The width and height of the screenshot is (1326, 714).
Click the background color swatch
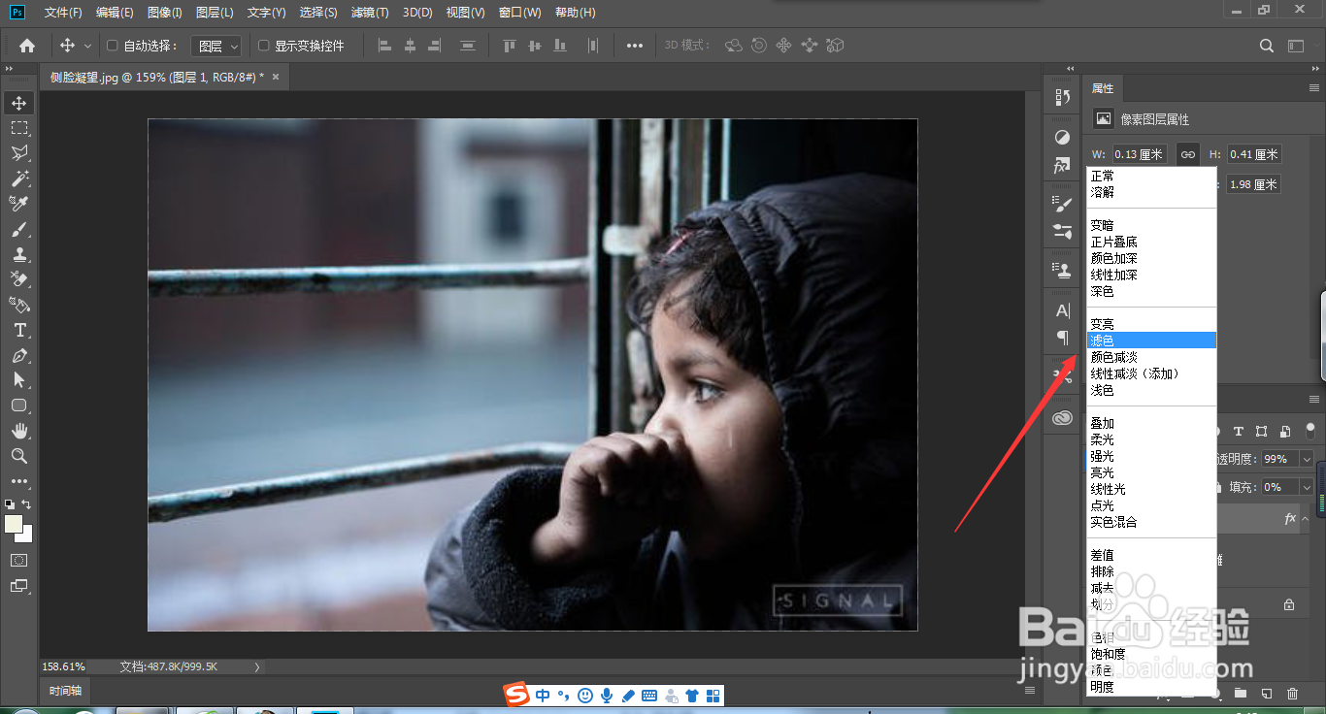click(x=26, y=535)
